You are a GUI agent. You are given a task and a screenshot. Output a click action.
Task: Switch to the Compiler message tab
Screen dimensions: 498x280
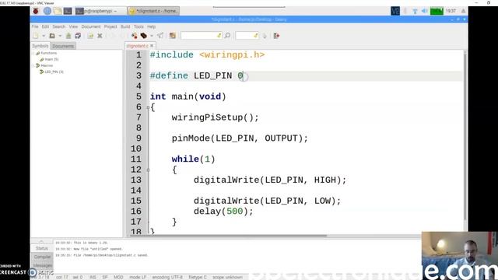42,257
